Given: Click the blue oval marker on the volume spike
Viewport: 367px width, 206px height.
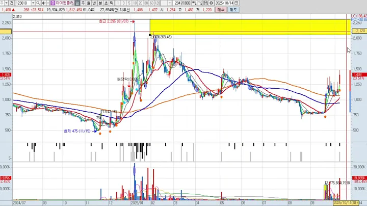Looking at the screenshot, I should click(135, 170).
